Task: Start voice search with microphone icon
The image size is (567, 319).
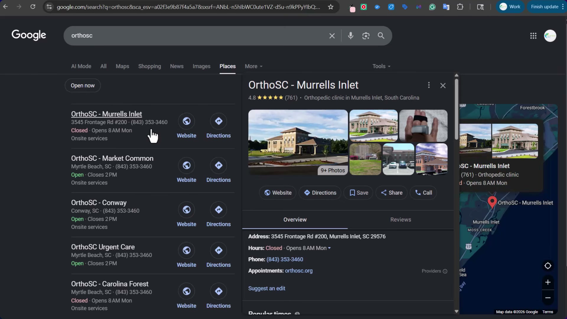Action: tap(351, 36)
